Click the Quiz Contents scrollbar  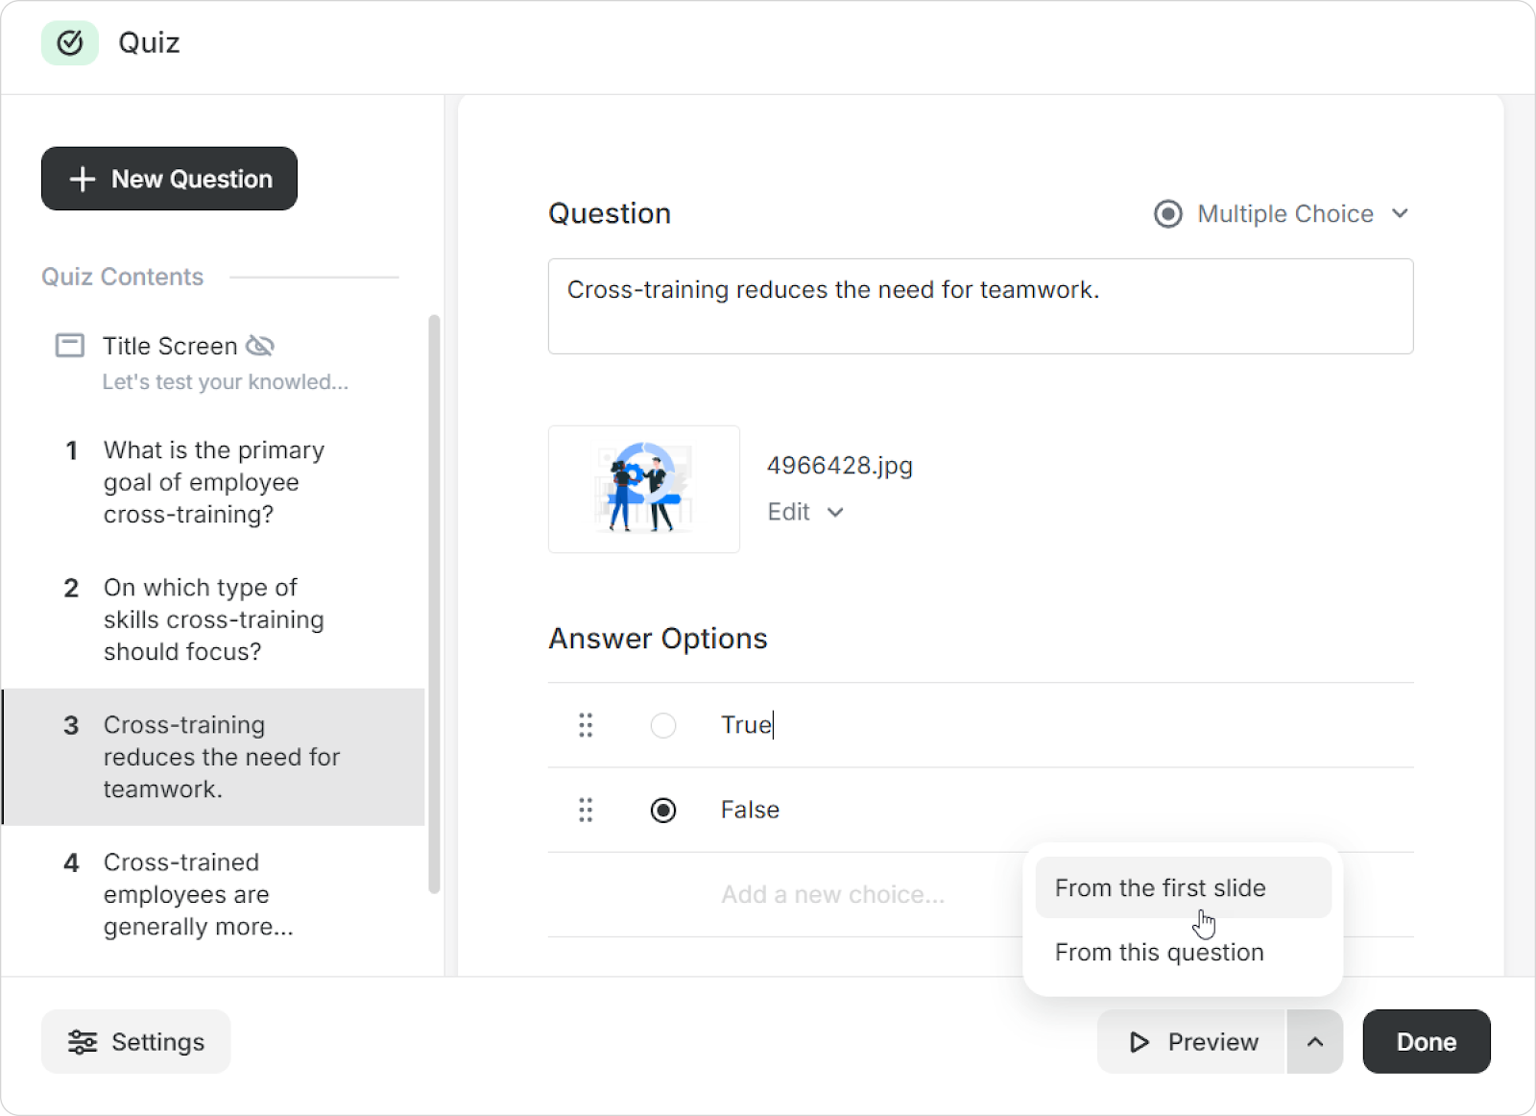click(x=434, y=605)
